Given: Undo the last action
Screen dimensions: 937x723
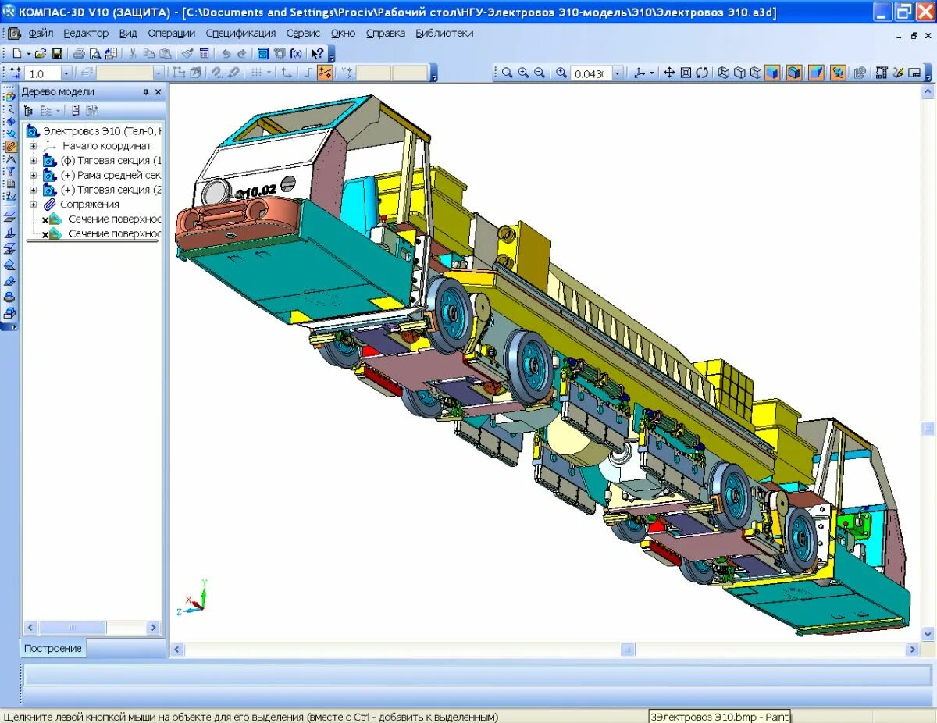Looking at the screenshot, I should [x=226, y=54].
